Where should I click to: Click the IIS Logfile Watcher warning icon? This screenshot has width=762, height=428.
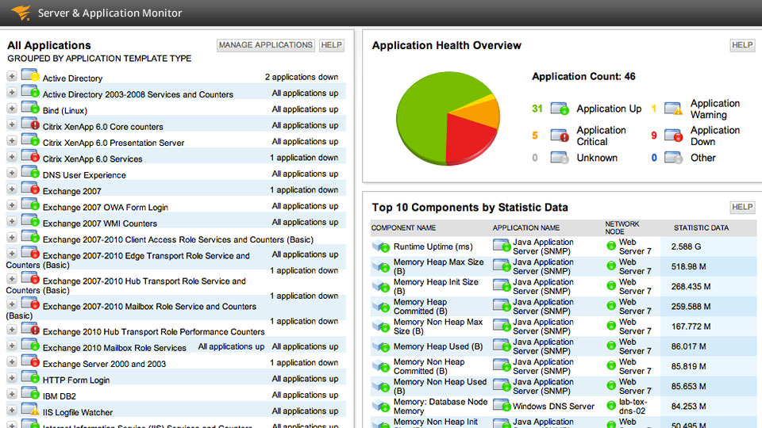coord(30,410)
